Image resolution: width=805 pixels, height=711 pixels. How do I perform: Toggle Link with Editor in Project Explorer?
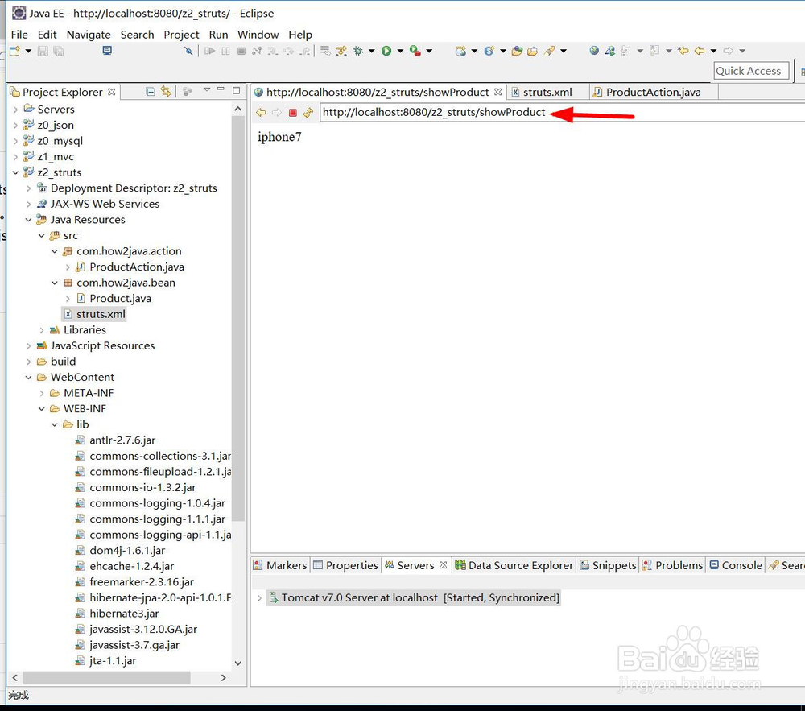(x=166, y=91)
